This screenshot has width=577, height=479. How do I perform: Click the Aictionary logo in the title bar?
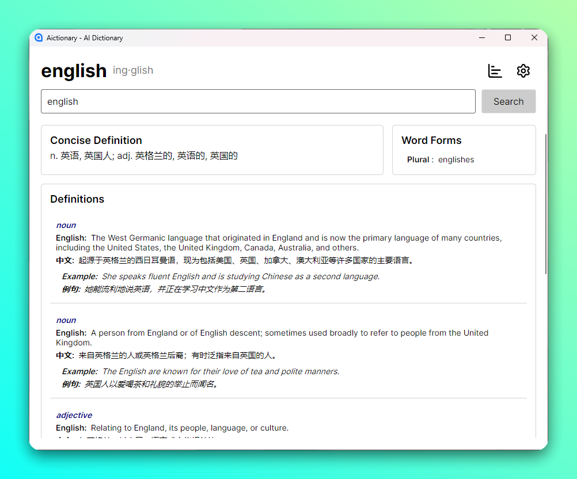[x=39, y=38]
